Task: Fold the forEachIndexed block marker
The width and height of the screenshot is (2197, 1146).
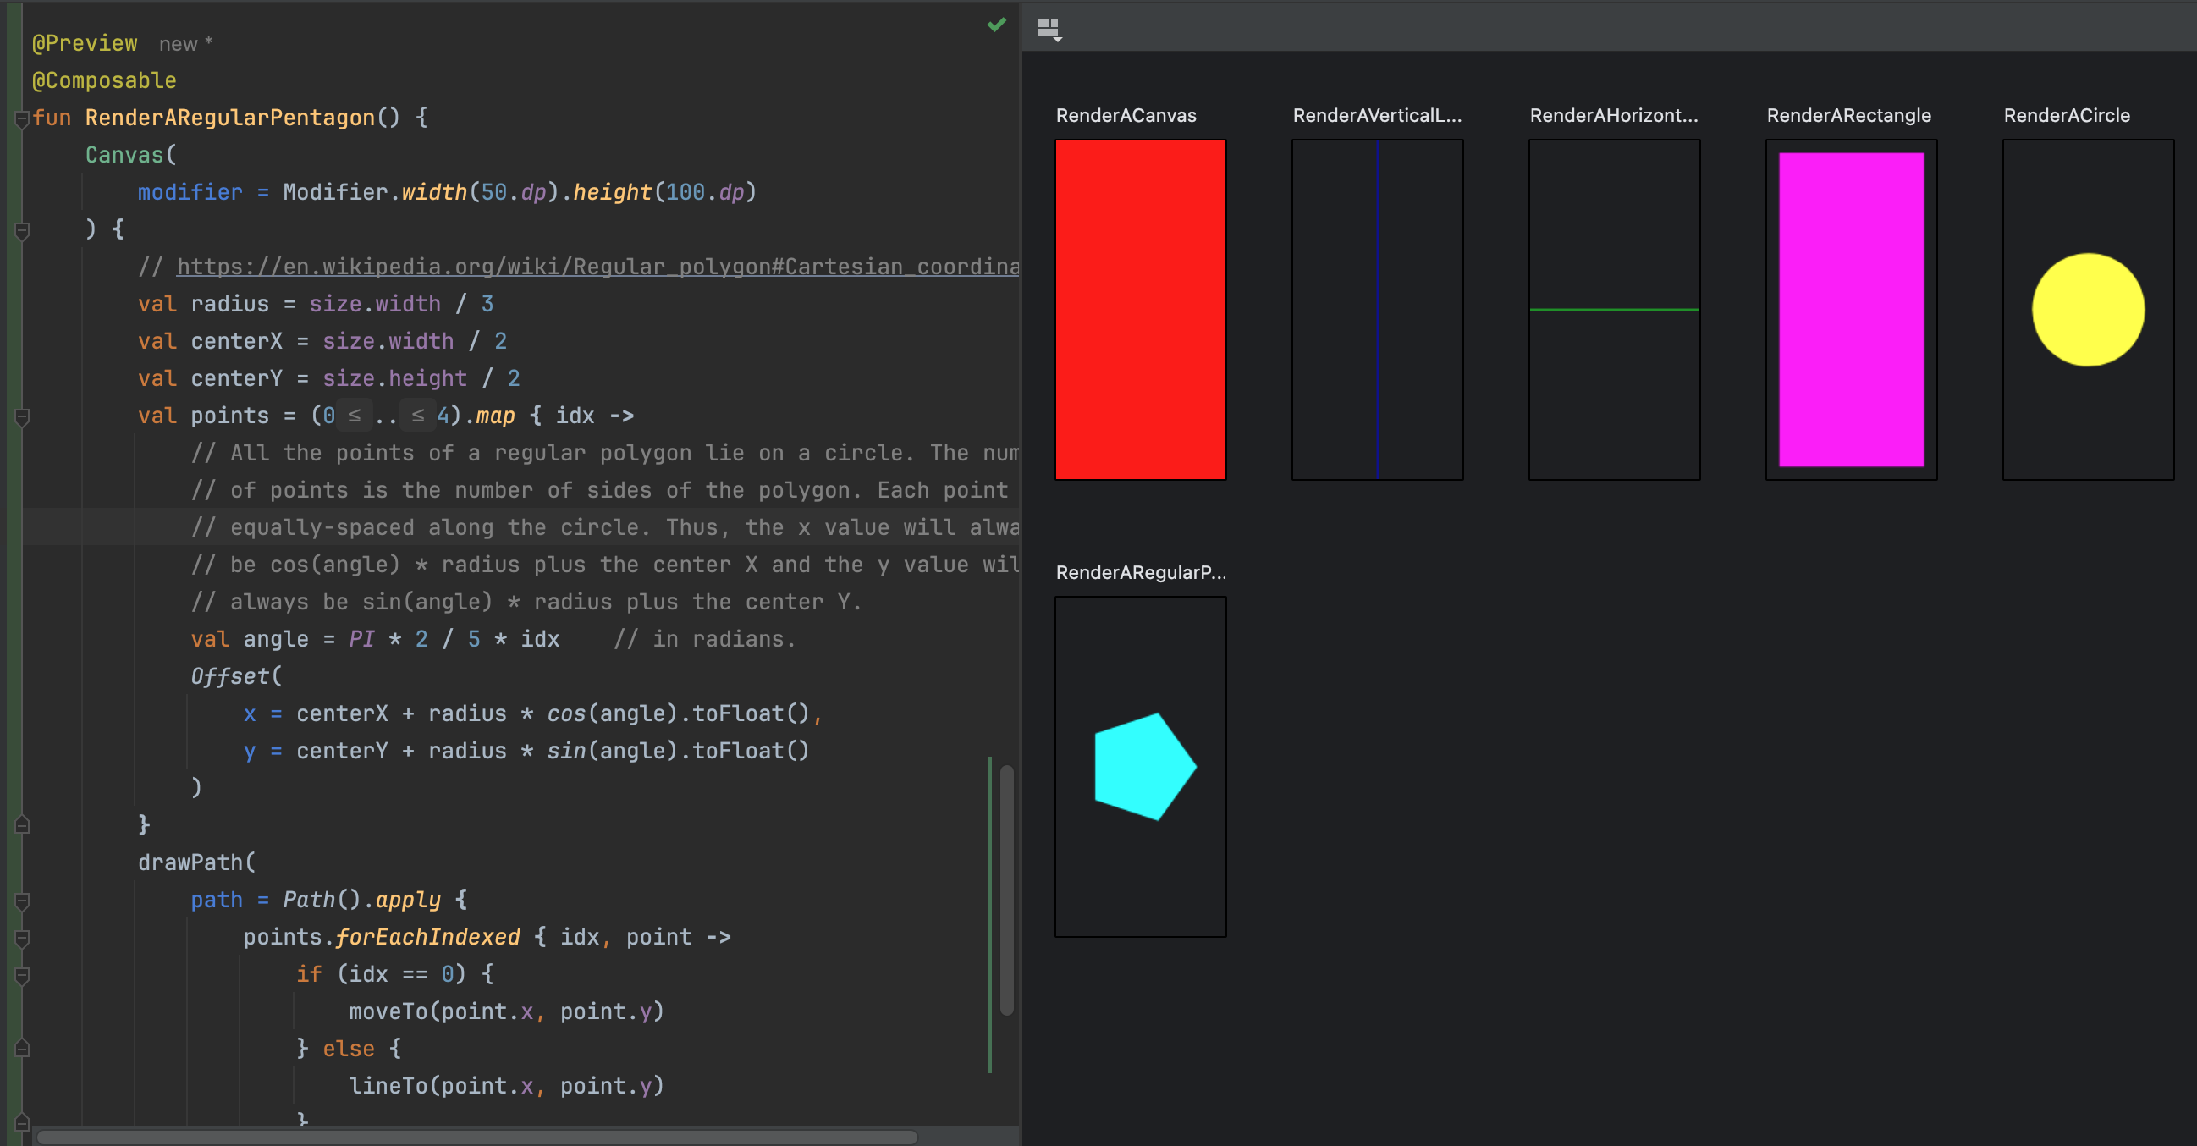Action: [x=22, y=938]
